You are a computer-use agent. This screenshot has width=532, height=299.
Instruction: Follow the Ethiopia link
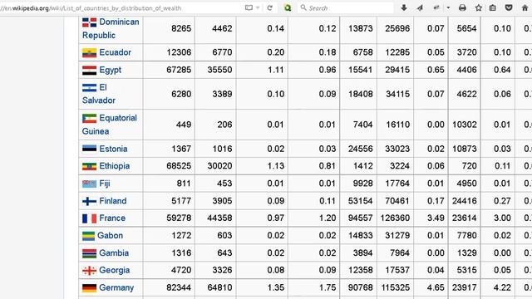[x=115, y=166]
